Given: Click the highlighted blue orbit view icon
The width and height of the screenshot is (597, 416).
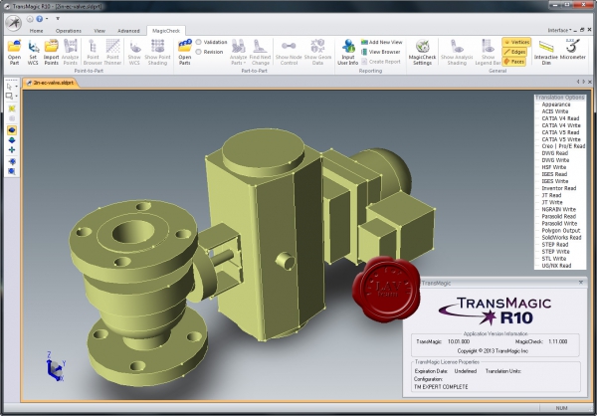Looking at the screenshot, I should click(x=12, y=130).
